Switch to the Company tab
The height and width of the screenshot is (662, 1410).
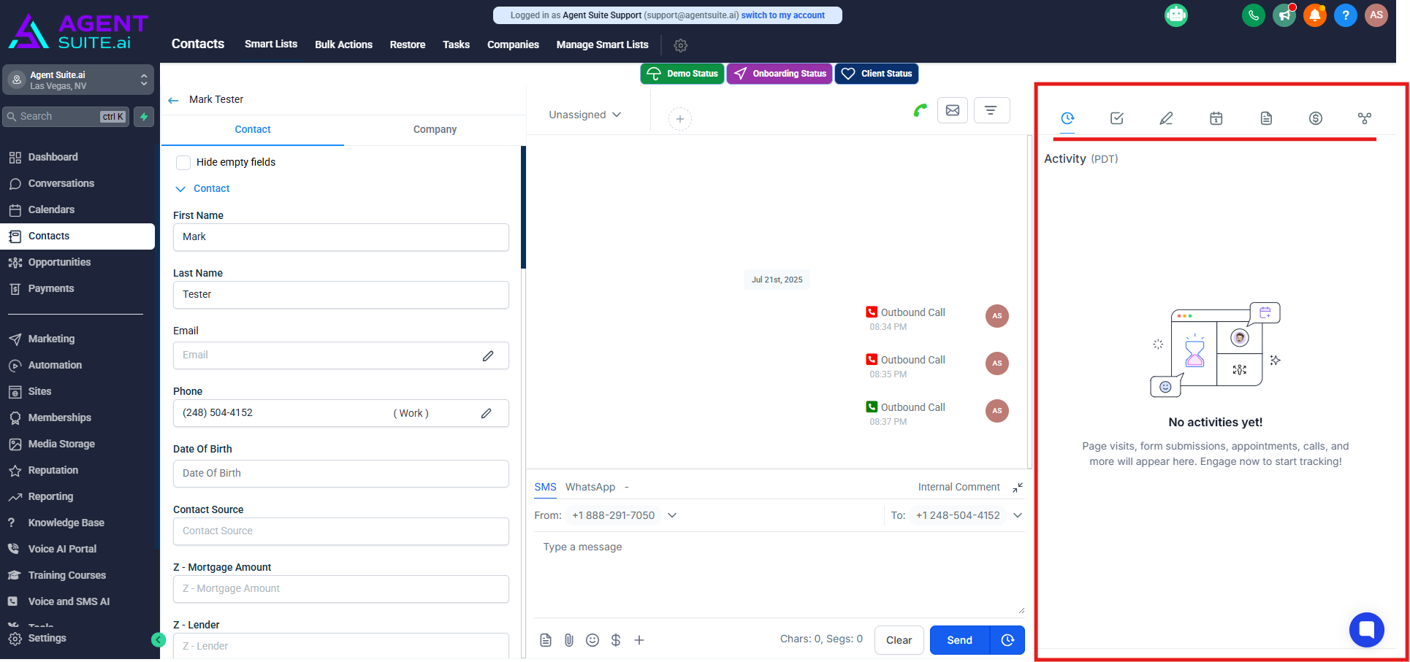pos(435,130)
